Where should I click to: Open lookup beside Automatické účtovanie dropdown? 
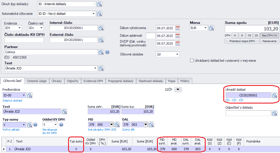tap(99, 14)
